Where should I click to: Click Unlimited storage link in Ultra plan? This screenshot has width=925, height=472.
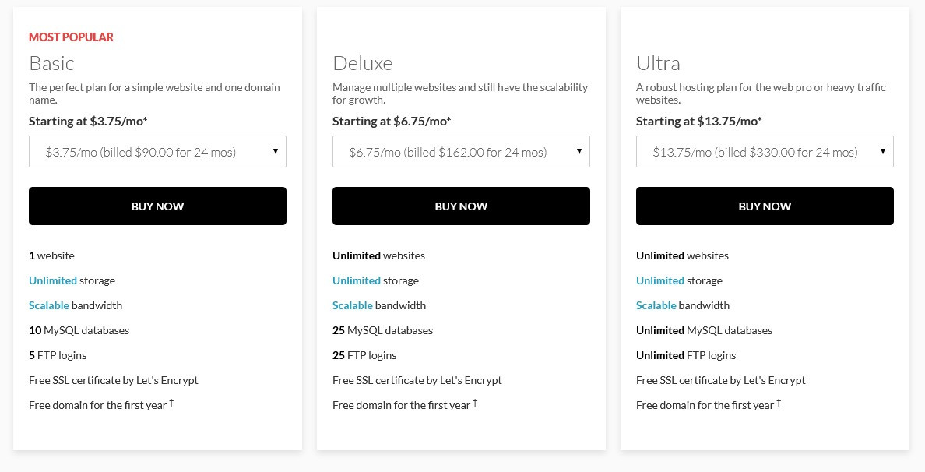[660, 280]
